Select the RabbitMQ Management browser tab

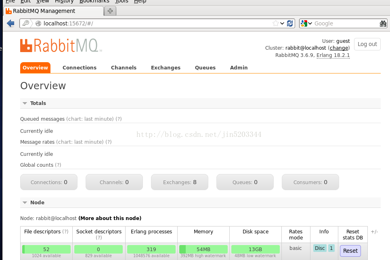point(53,11)
